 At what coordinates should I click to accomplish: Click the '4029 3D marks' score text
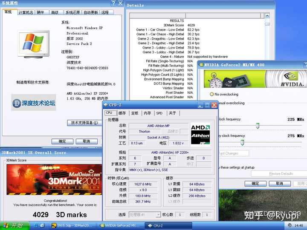pos(60,215)
